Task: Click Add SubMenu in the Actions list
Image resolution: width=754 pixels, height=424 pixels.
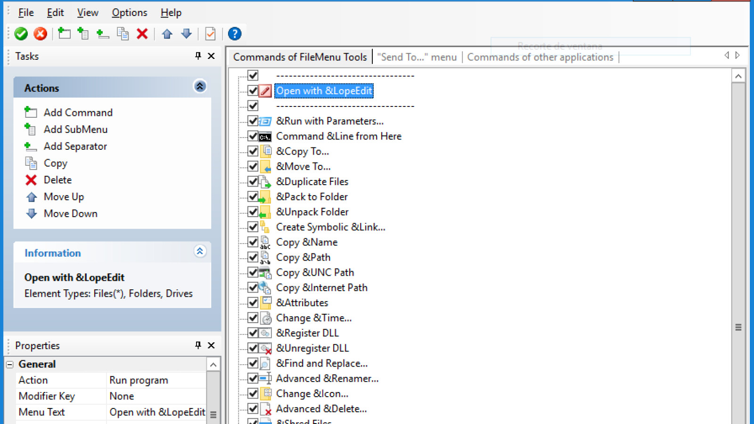Action: [x=66, y=130]
